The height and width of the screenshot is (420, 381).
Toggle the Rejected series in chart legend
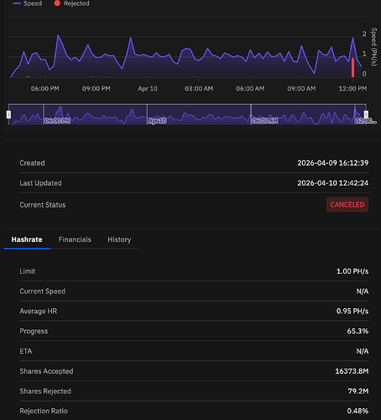(72, 3)
